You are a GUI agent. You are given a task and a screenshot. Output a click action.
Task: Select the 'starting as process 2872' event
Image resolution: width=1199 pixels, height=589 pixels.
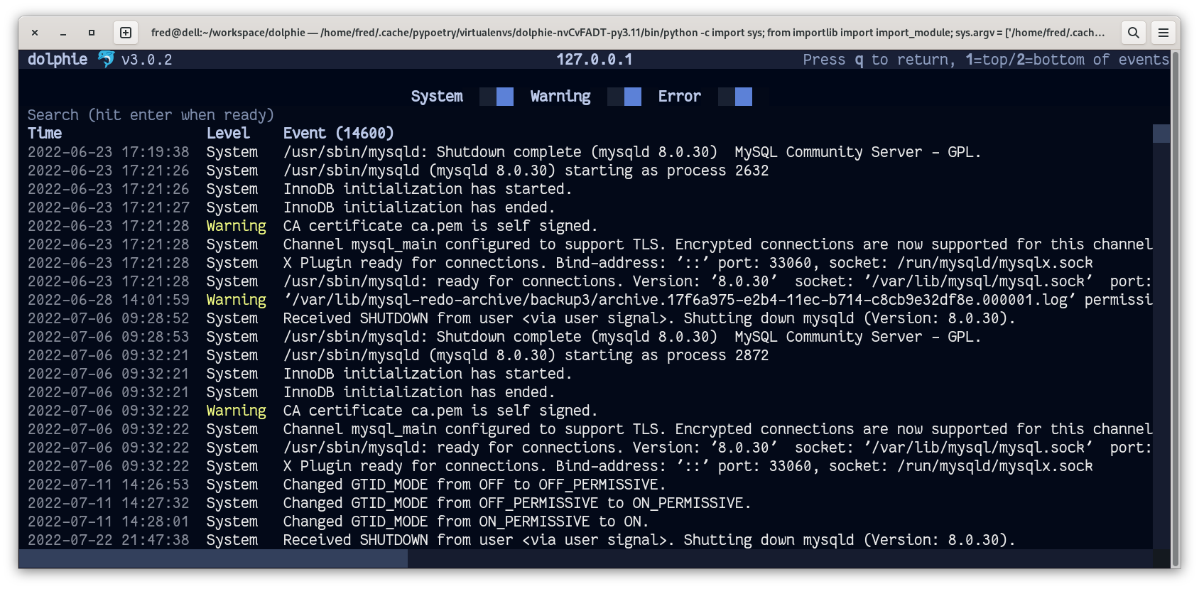coord(526,355)
